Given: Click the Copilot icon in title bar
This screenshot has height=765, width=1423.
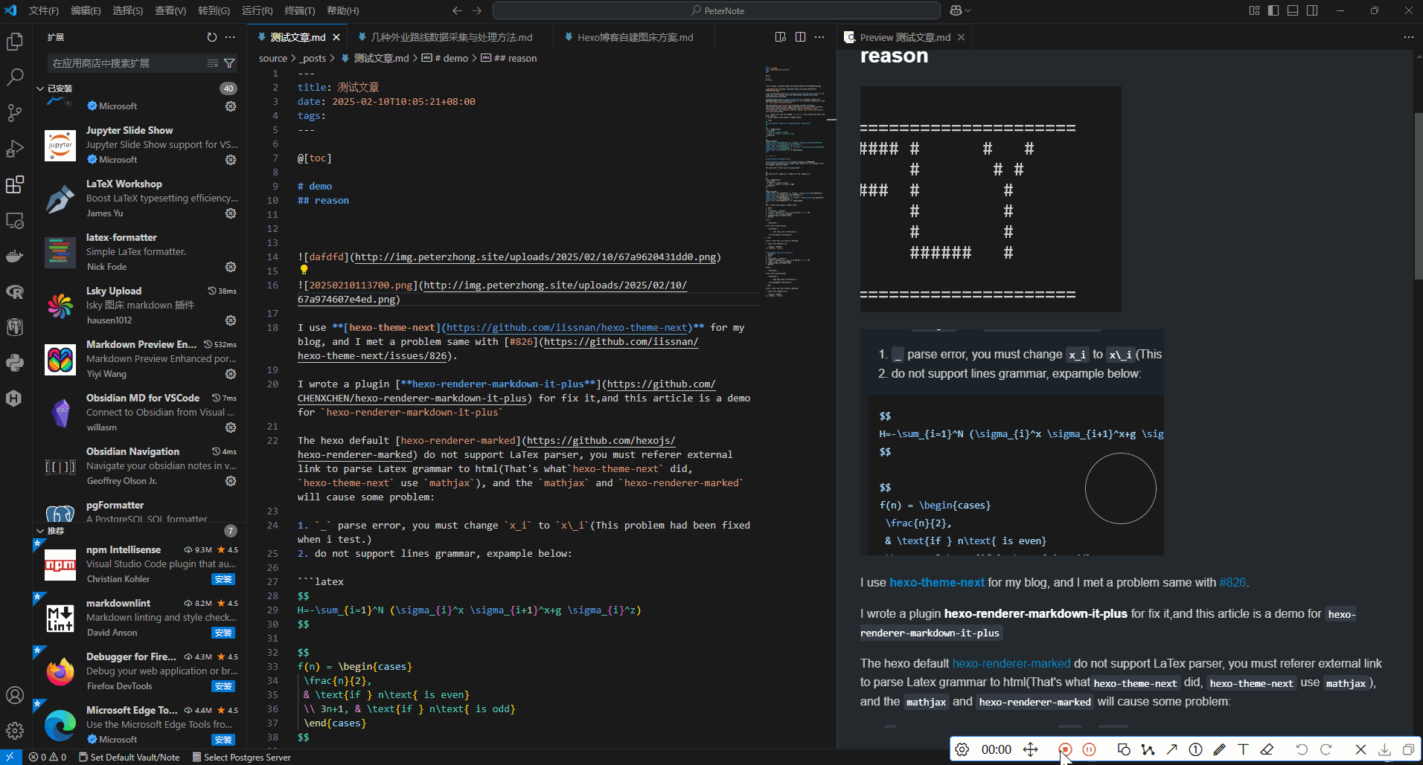Looking at the screenshot, I should click(x=956, y=10).
